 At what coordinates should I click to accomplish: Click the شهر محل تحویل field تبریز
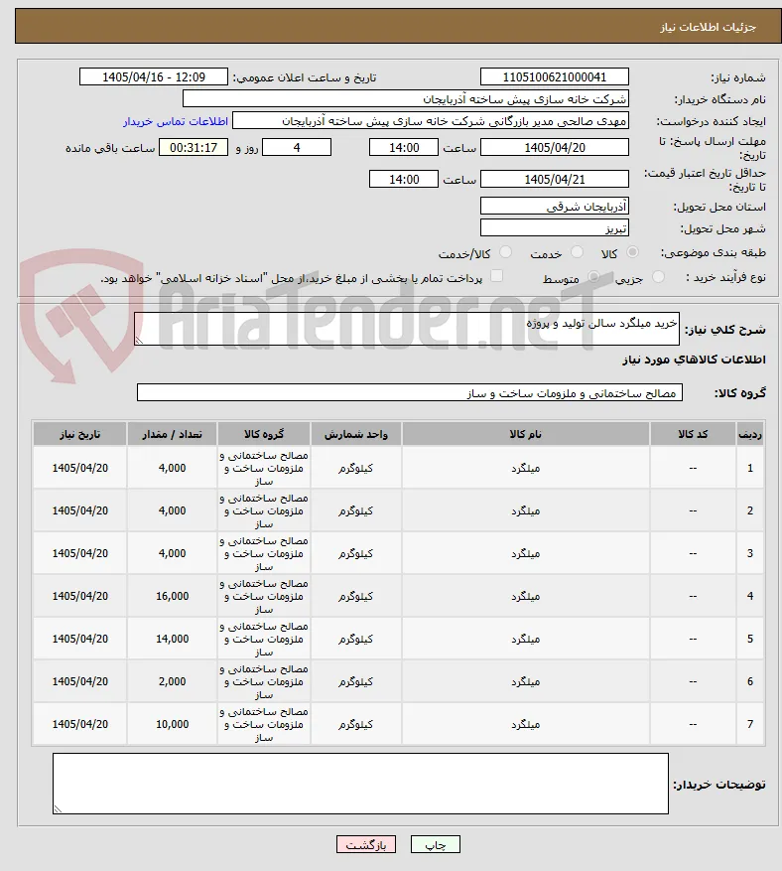coord(555,227)
